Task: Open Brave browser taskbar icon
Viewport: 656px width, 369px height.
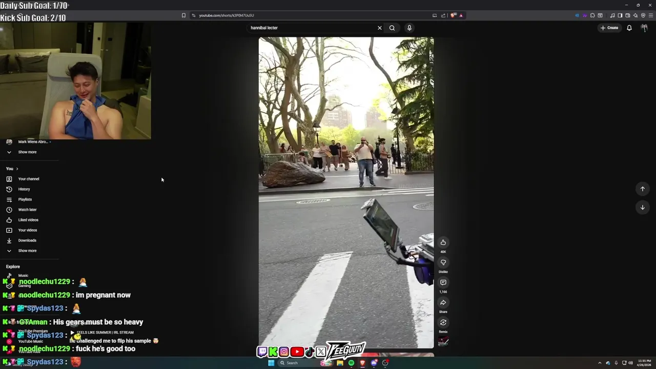Action: (x=362, y=363)
